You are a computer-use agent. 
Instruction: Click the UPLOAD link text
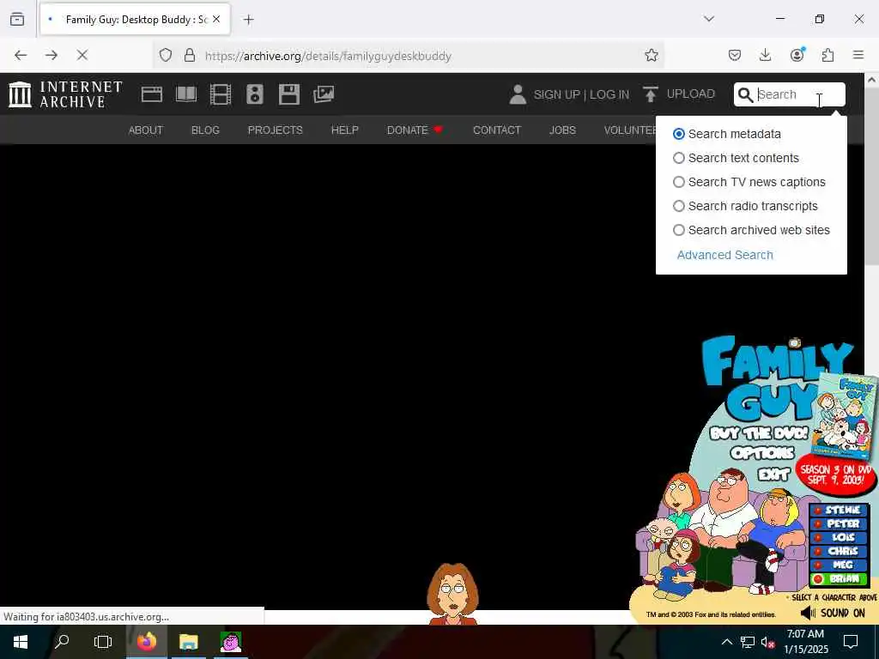tap(691, 94)
